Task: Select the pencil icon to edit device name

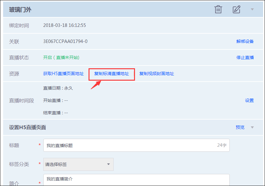Action: click(236, 9)
